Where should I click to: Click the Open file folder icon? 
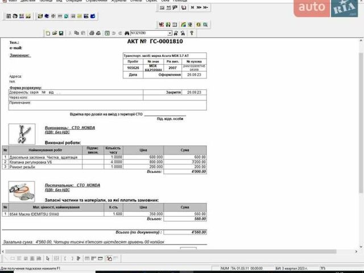tap(54, 34)
